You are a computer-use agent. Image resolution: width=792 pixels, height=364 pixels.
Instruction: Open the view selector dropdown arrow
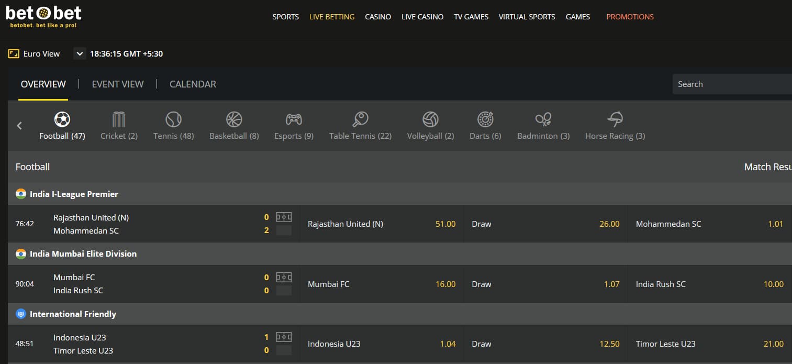pos(80,53)
